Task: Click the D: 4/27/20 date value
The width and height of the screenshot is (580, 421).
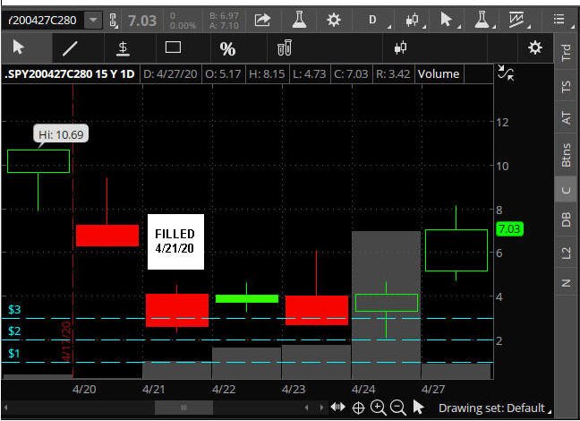Action: (x=170, y=73)
